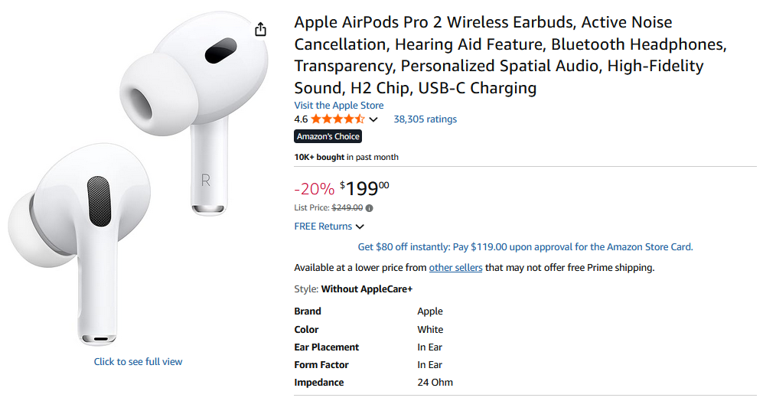Click to see full view link
Screen dimensions: 763x401
click(x=139, y=361)
